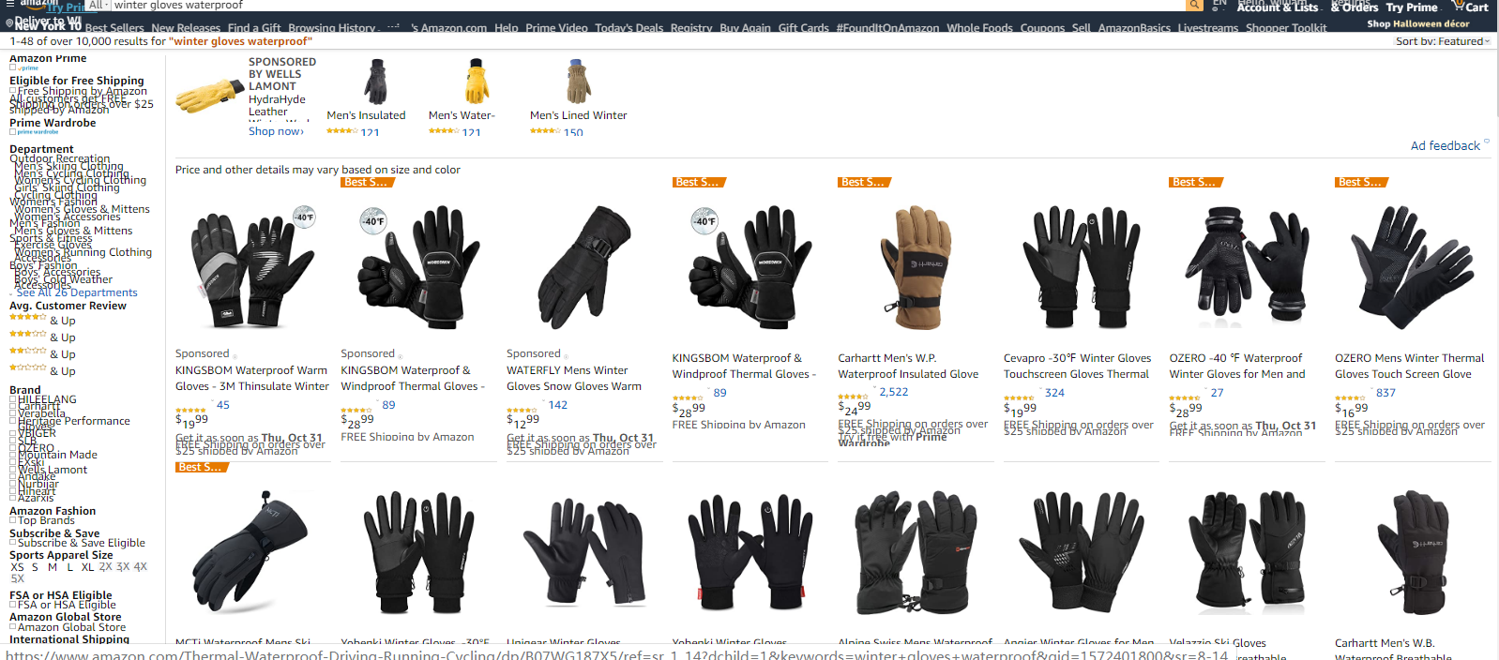The width and height of the screenshot is (1499, 660).
Task: Tick the Amazon Global Store checkbox
Action: click(13, 627)
